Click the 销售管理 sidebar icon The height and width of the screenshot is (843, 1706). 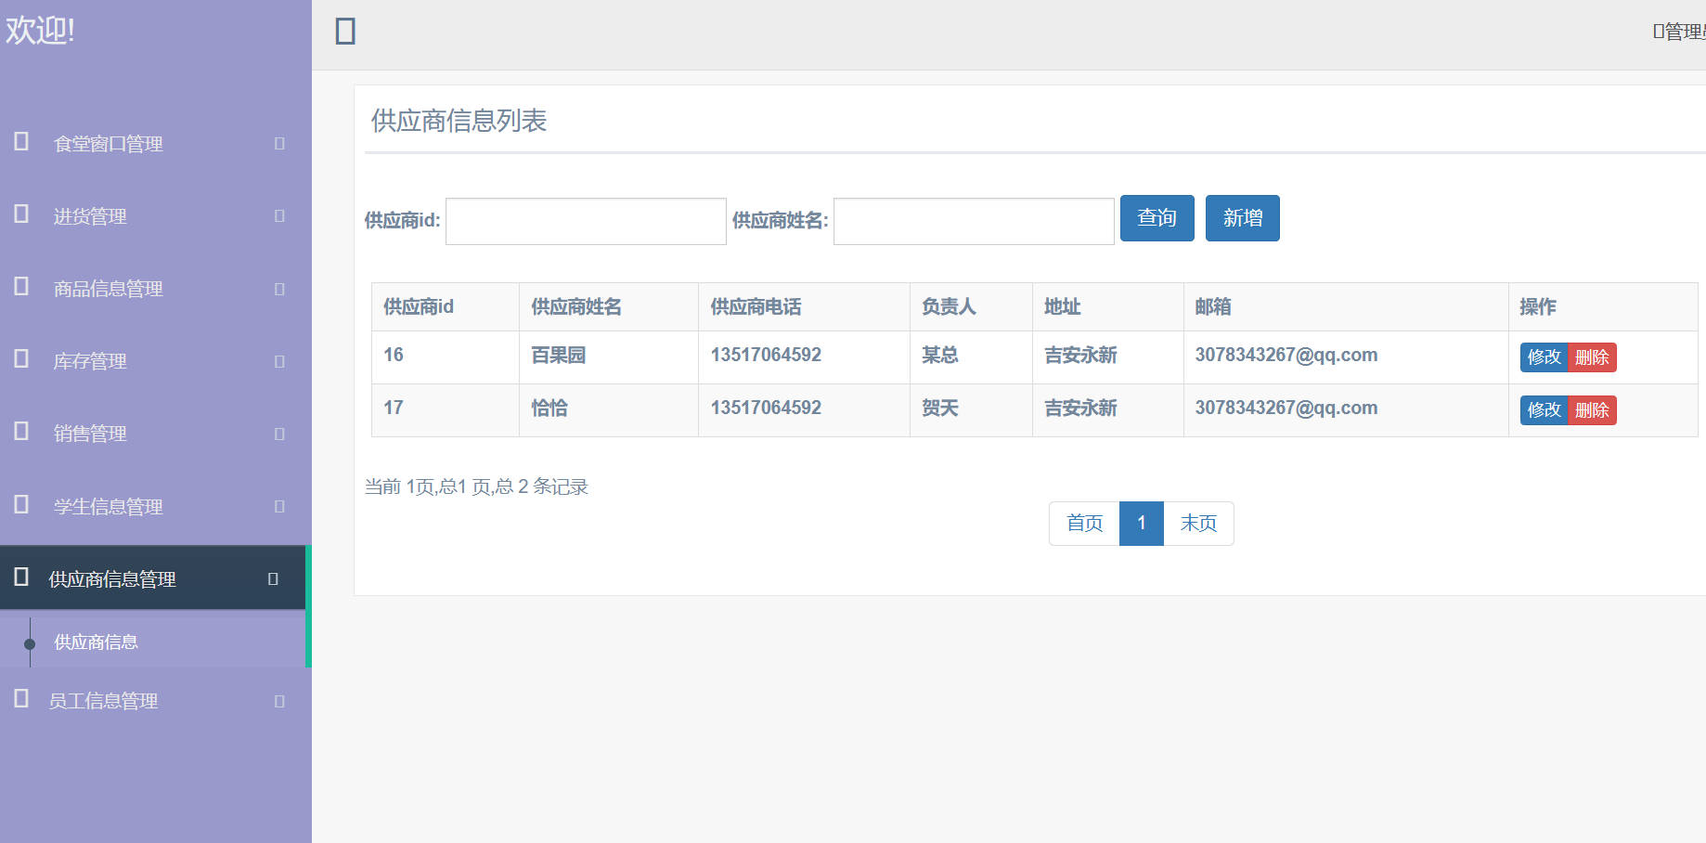click(20, 433)
